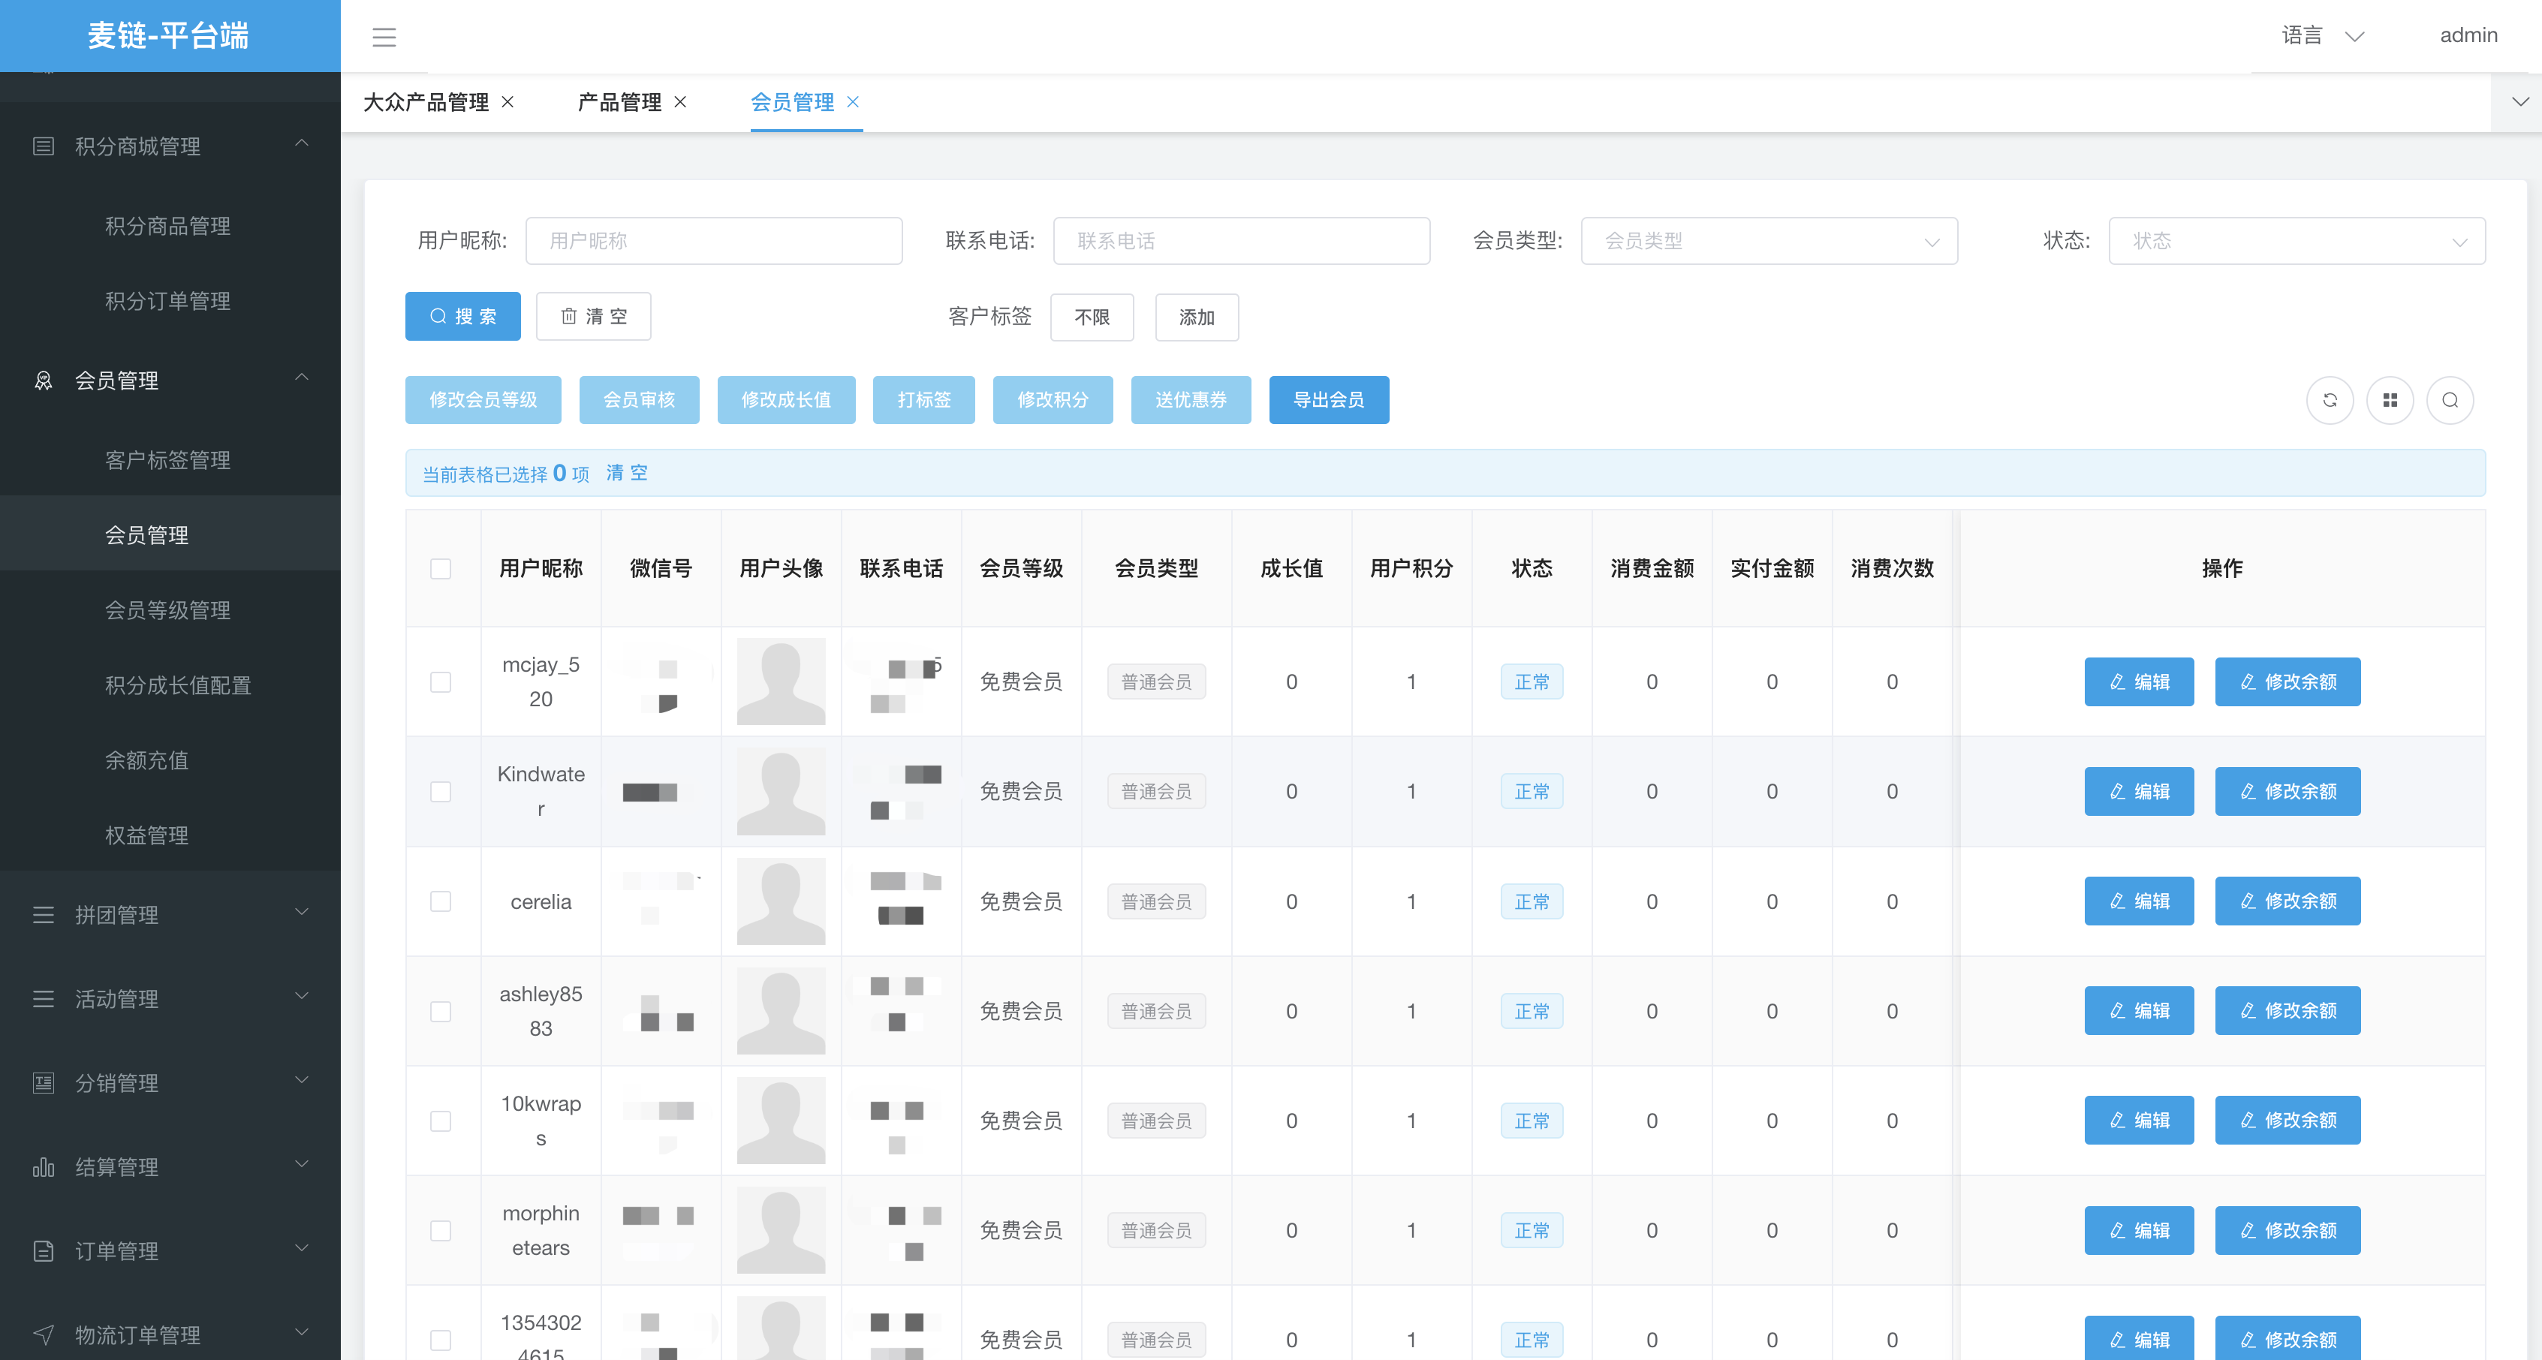Viewport: 2542px width, 1360px height.
Task: Switch to the 产品管理 tab
Action: pos(619,101)
